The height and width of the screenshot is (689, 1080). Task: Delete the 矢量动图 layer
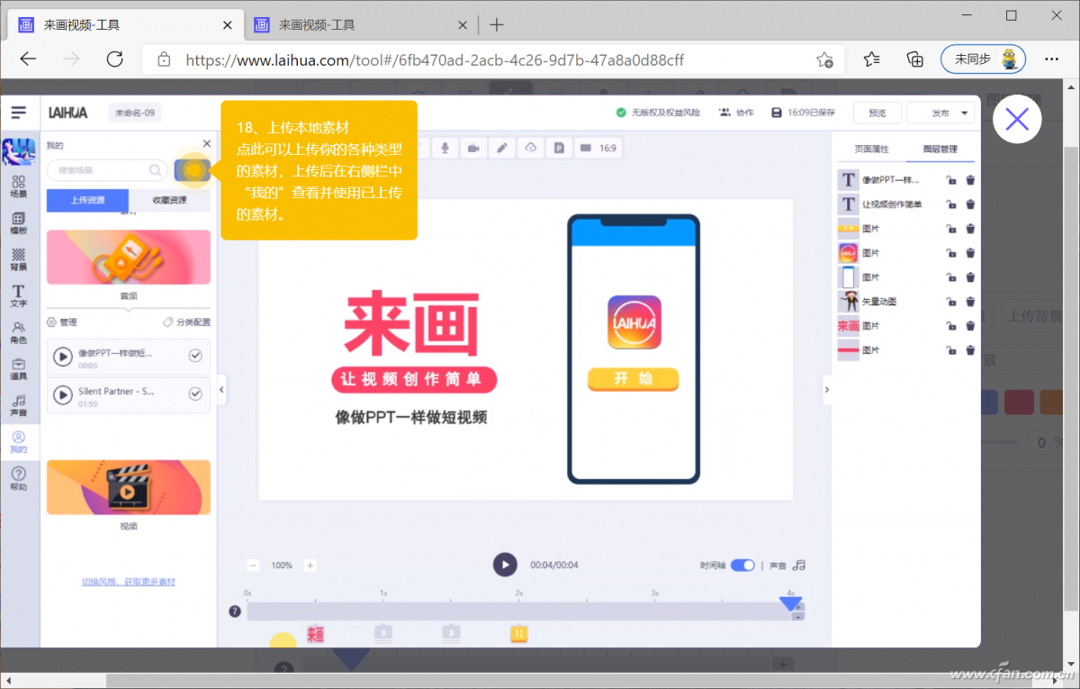point(970,302)
